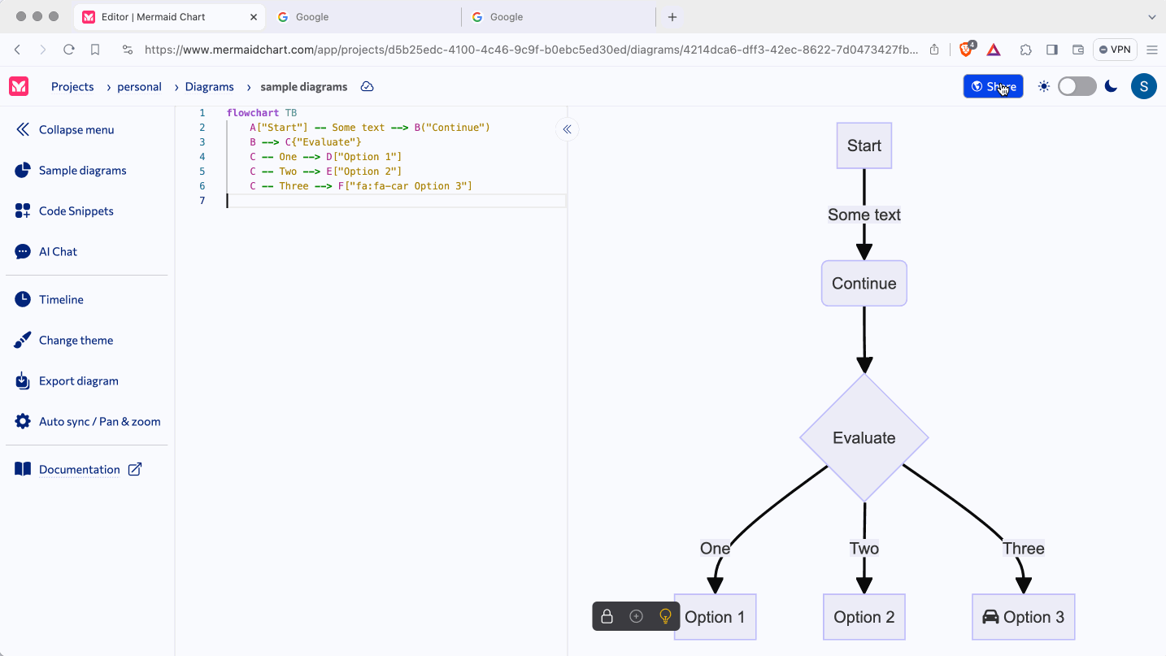The image size is (1166, 656).
Task: Select the Option 2 node
Action: (864, 617)
